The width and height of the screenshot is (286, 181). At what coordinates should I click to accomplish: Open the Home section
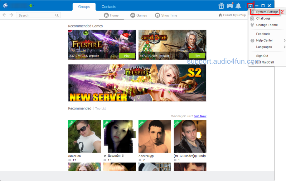pyautogui.click(x=111, y=15)
